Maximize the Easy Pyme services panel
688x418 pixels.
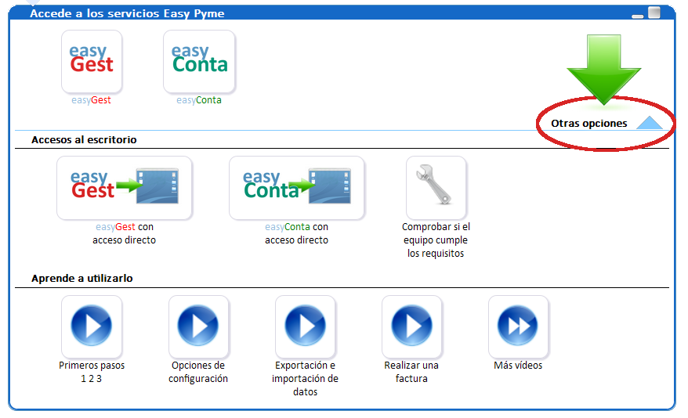click(654, 13)
